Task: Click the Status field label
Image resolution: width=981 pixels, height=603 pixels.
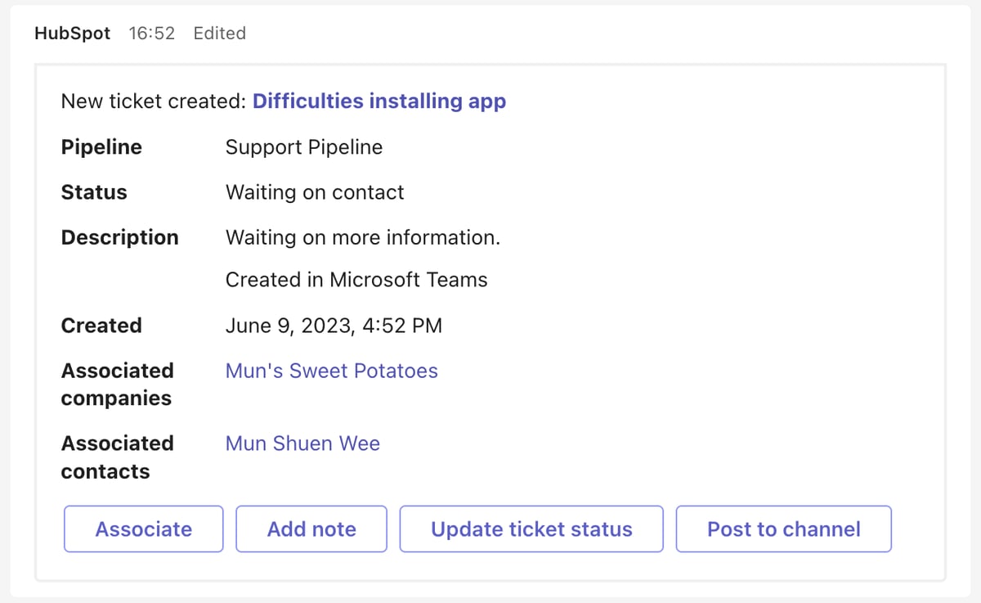Action: pos(93,192)
